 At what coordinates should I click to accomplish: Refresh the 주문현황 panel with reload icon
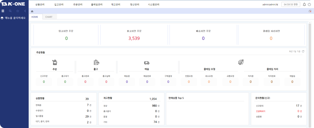[x=303, y=51]
